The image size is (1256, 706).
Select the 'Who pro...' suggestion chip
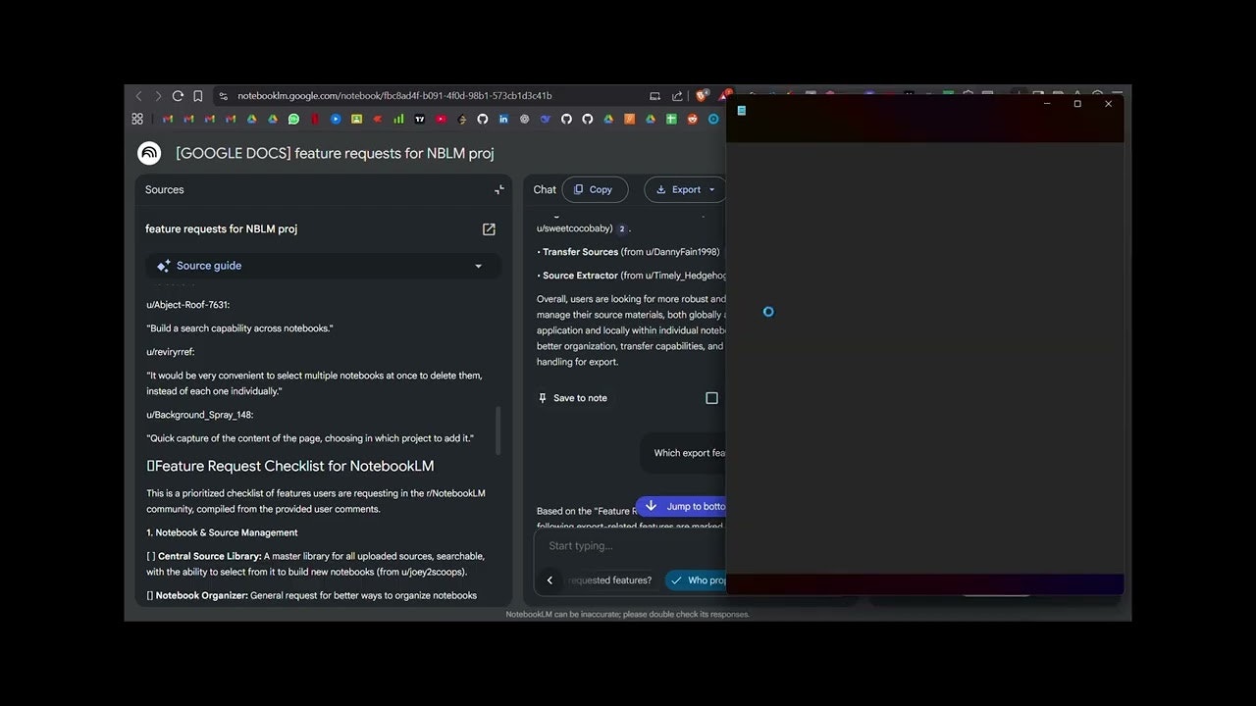tap(696, 580)
